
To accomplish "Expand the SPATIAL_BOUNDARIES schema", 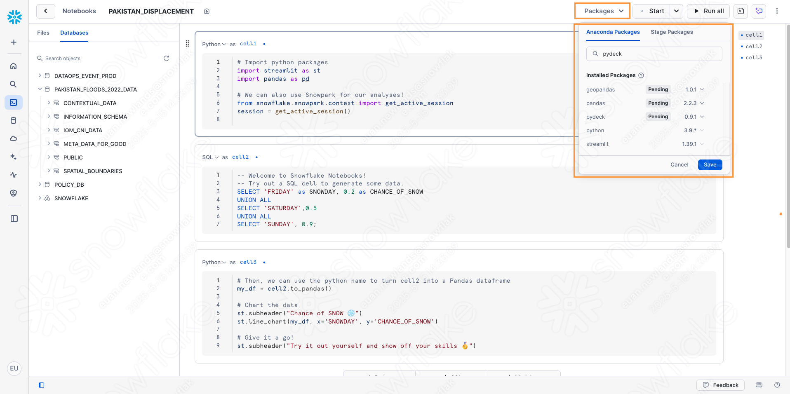I will [x=49, y=171].
